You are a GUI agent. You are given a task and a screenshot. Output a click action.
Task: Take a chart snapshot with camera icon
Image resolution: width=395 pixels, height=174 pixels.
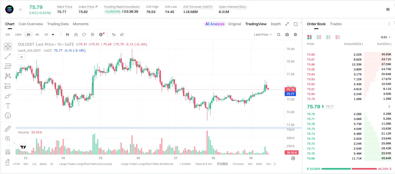[x=287, y=35]
